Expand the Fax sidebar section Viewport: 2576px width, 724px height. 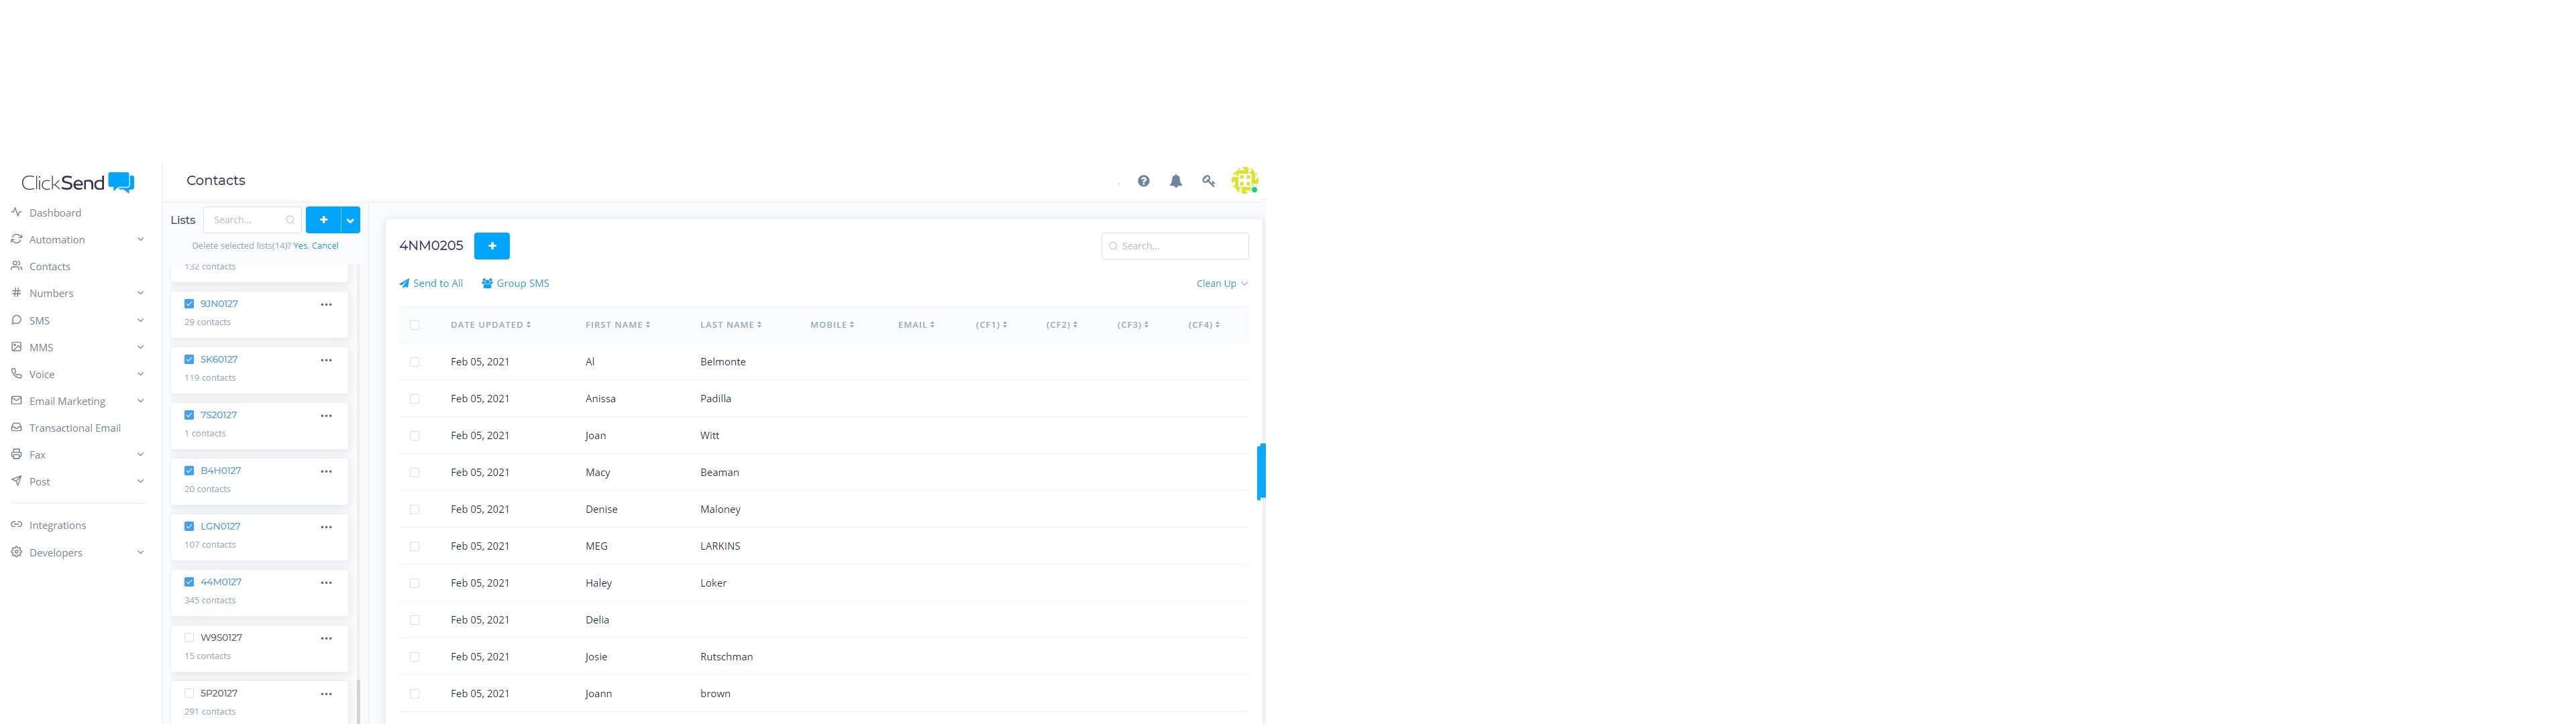coord(78,455)
